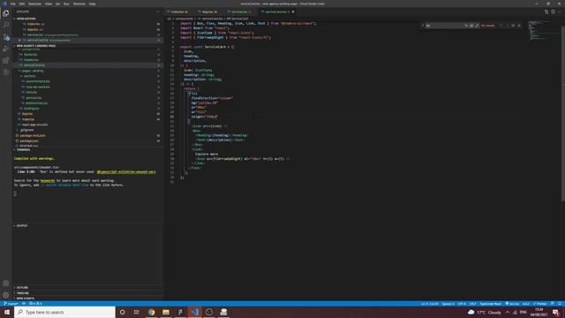
Task: Toggle regular expression in find widget
Action: pos(477,26)
